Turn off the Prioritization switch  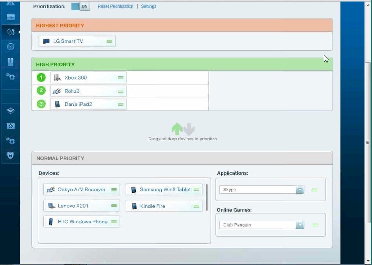pyautogui.click(x=80, y=6)
